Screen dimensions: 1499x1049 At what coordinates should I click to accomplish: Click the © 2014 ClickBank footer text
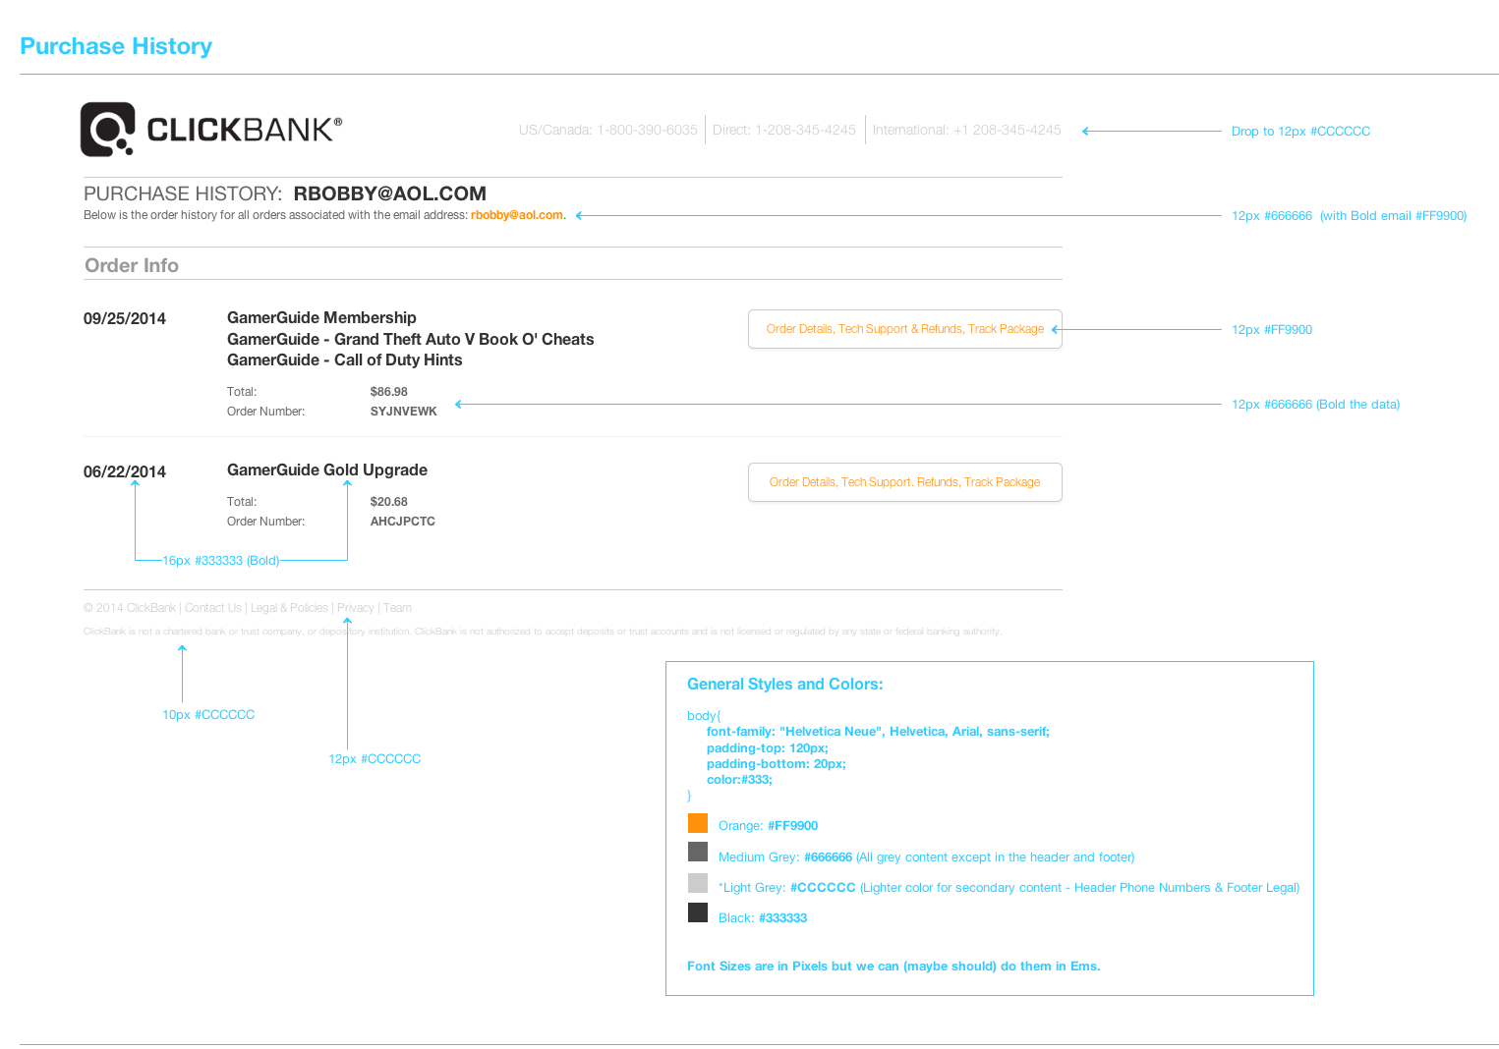tap(130, 608)
